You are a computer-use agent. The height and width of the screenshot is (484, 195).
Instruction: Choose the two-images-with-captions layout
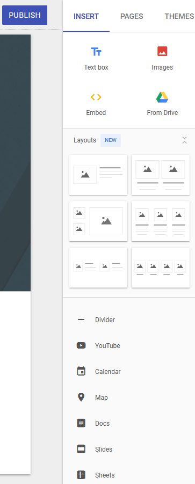click(x=161, y=175)
